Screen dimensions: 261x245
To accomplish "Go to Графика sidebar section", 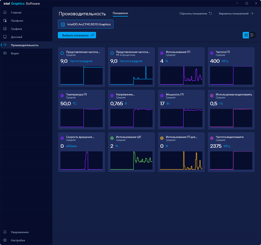I will pyautogui.click(x=16, y=29).
